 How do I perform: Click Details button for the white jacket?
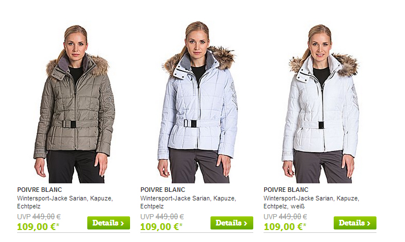pyautogui.click(x=355, y=223)
